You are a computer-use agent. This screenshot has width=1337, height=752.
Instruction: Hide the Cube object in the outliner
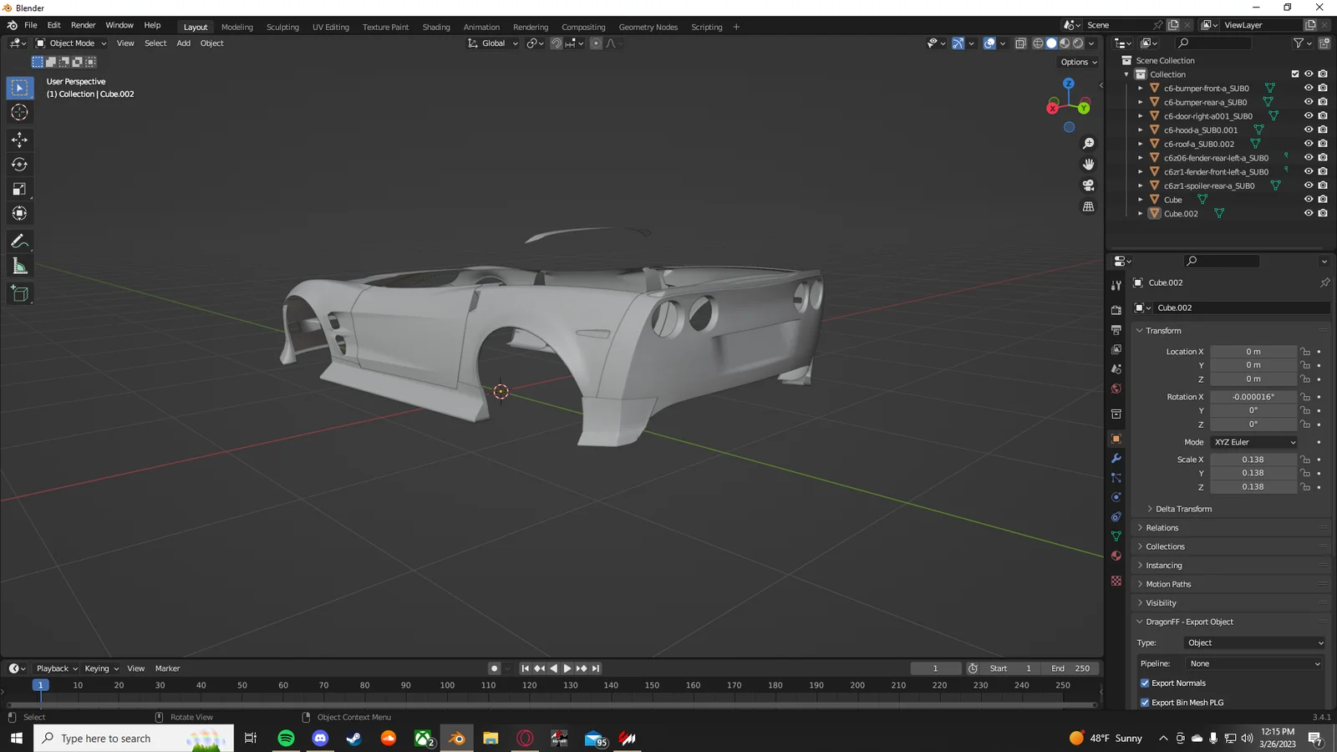pyautogui.click(x=1308, y=199)
